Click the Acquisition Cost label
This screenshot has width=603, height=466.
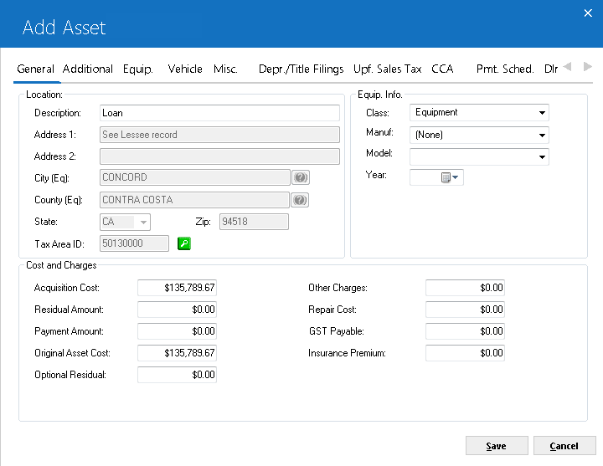(x=67, y=288)
